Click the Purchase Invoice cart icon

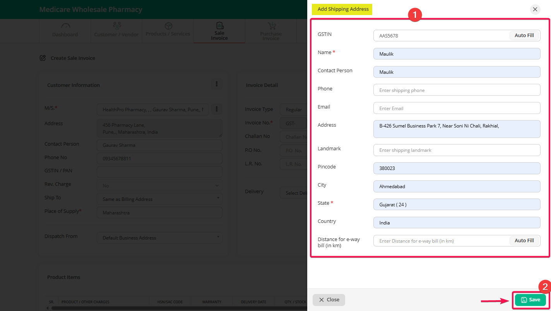[x=271, y=26]
